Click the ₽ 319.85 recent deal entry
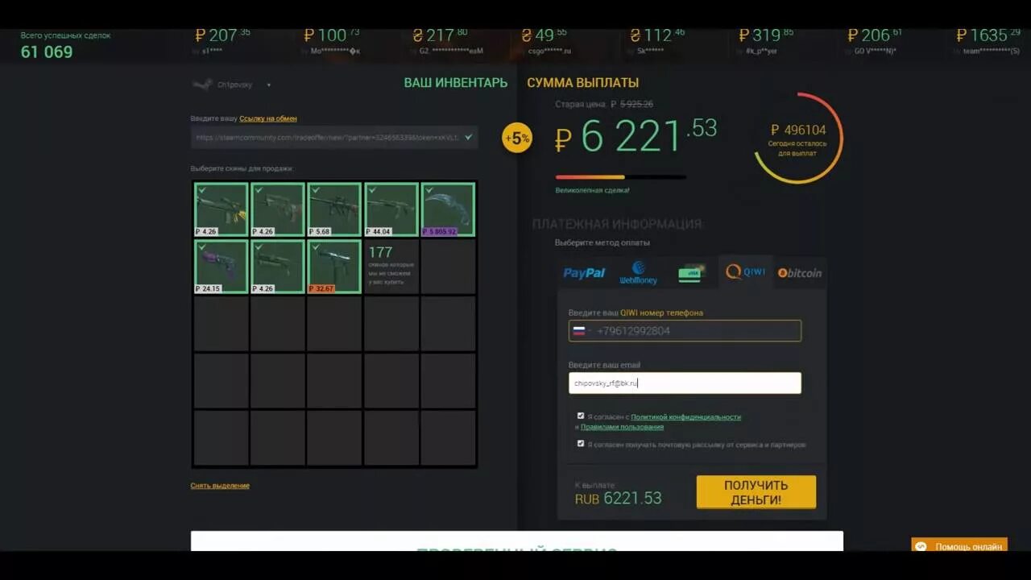Image resolution: width=1031 pixels, height=580 pixels. [766, 40]
